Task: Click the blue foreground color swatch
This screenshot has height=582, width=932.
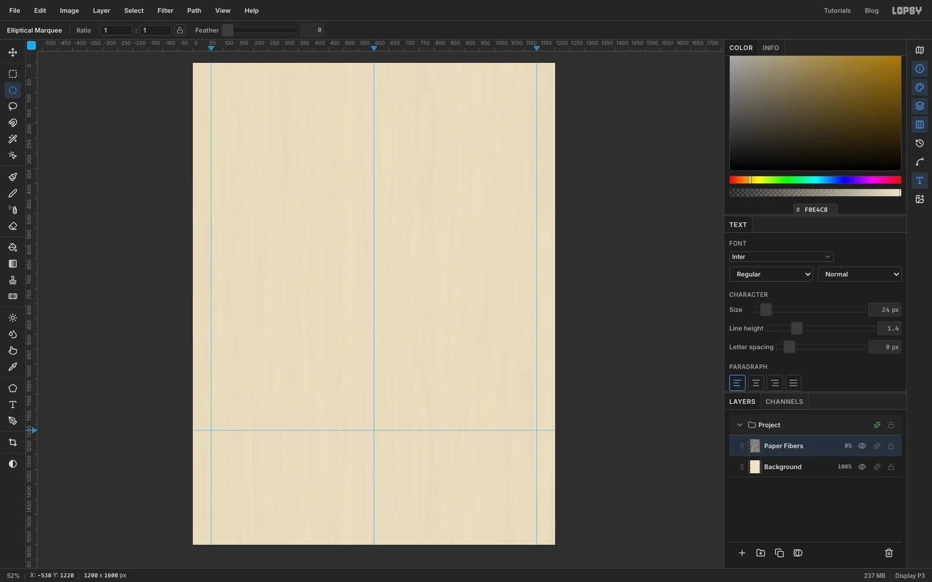Action: coord(31,45)
